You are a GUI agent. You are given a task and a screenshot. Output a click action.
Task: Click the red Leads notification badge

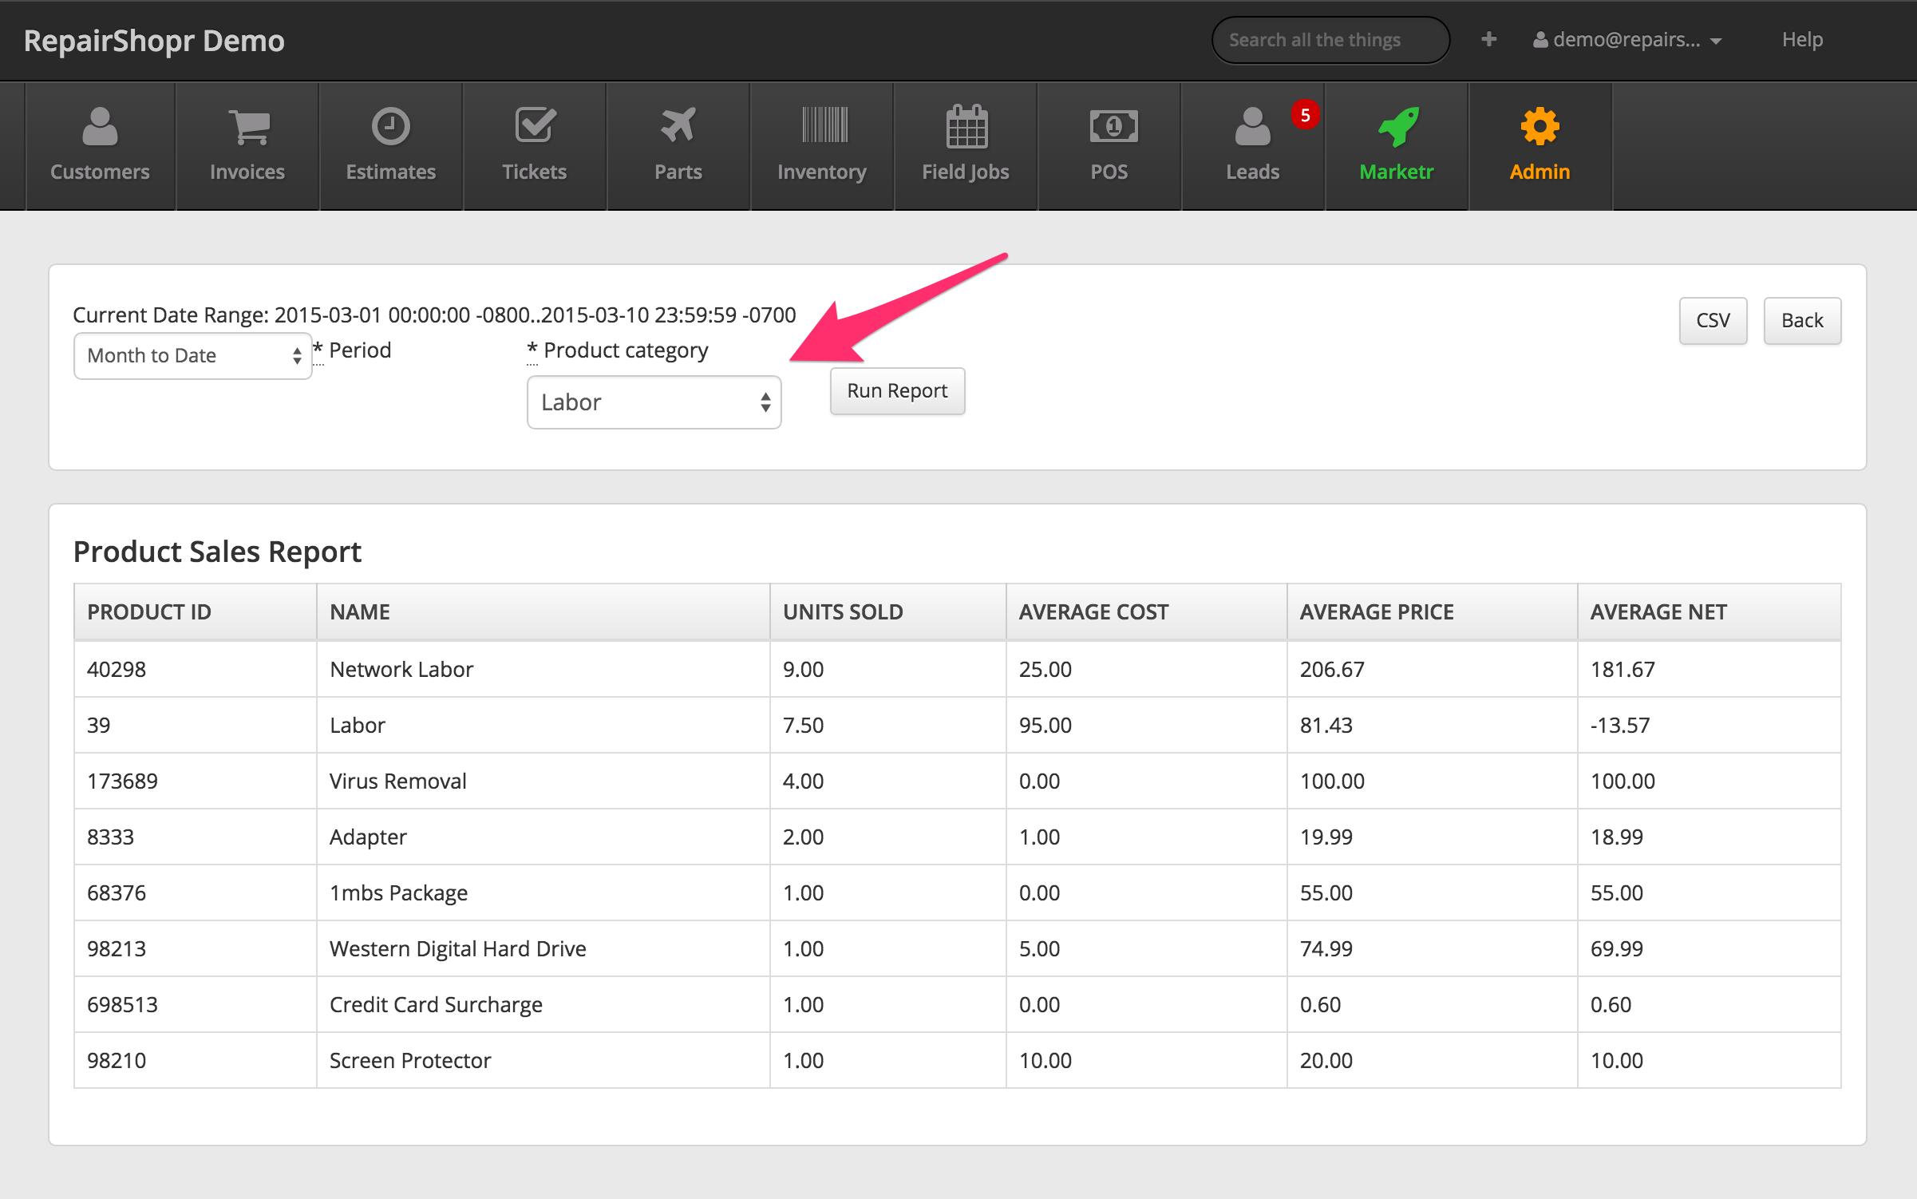[x=1305, y=115]
